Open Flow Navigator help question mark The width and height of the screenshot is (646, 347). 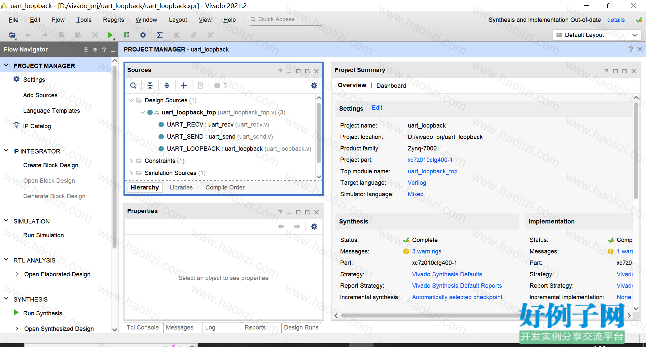click(x=104, y=50)
